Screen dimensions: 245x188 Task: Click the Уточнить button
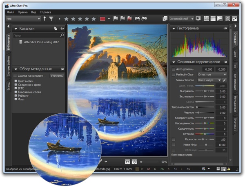pyautogui.click(x=57, y=76)
